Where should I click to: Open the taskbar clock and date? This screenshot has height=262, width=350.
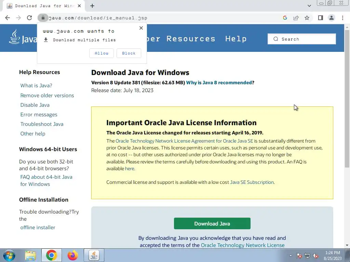click(333, 256)
